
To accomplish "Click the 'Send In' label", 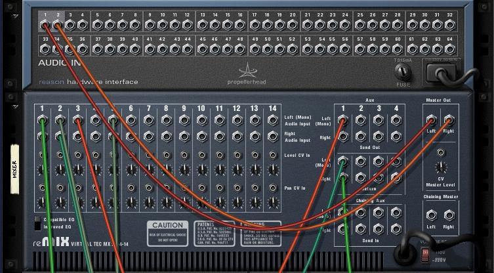I will [370, 241].
